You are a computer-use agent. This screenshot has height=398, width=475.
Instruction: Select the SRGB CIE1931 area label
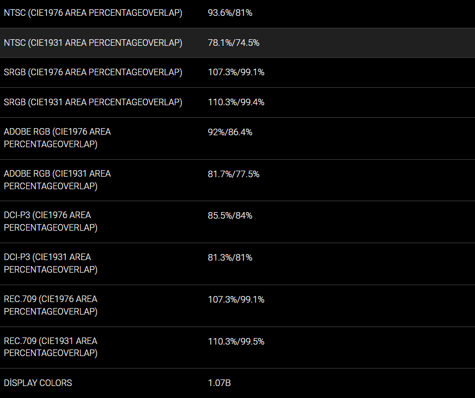click(93, 102)
